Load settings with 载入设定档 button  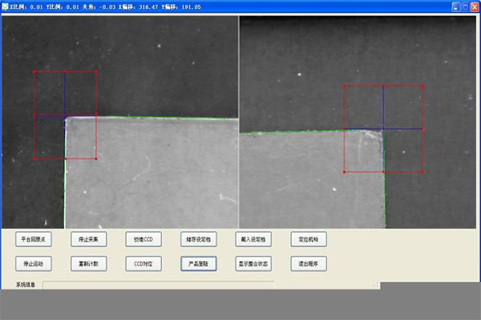[x=253, y=238]
